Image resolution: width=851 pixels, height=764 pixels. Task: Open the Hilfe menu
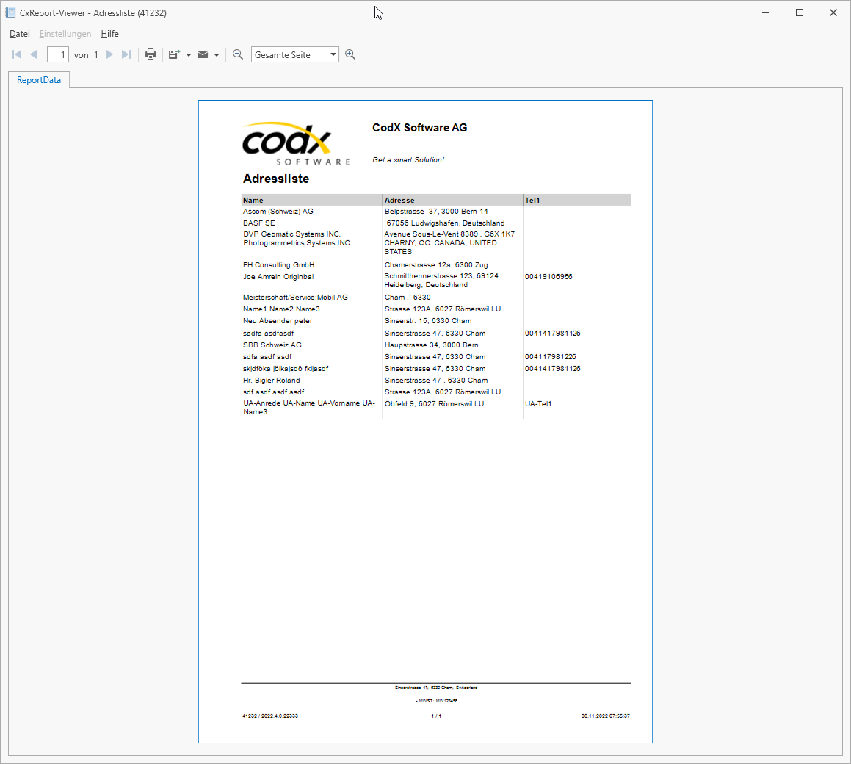(109, 33)
